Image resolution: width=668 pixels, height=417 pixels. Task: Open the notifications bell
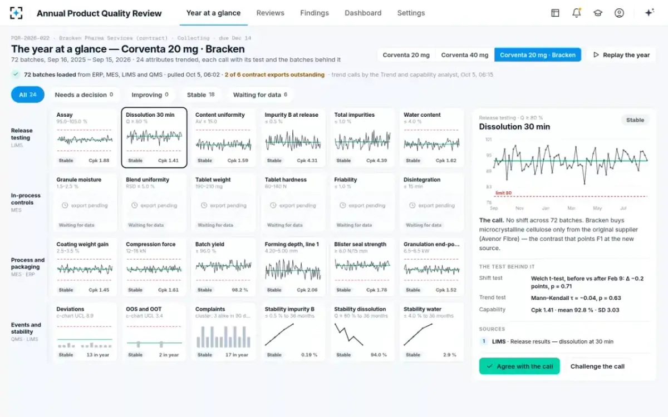point(577,13)
